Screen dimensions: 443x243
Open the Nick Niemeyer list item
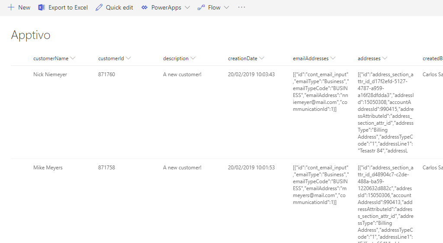pos(50,75)
